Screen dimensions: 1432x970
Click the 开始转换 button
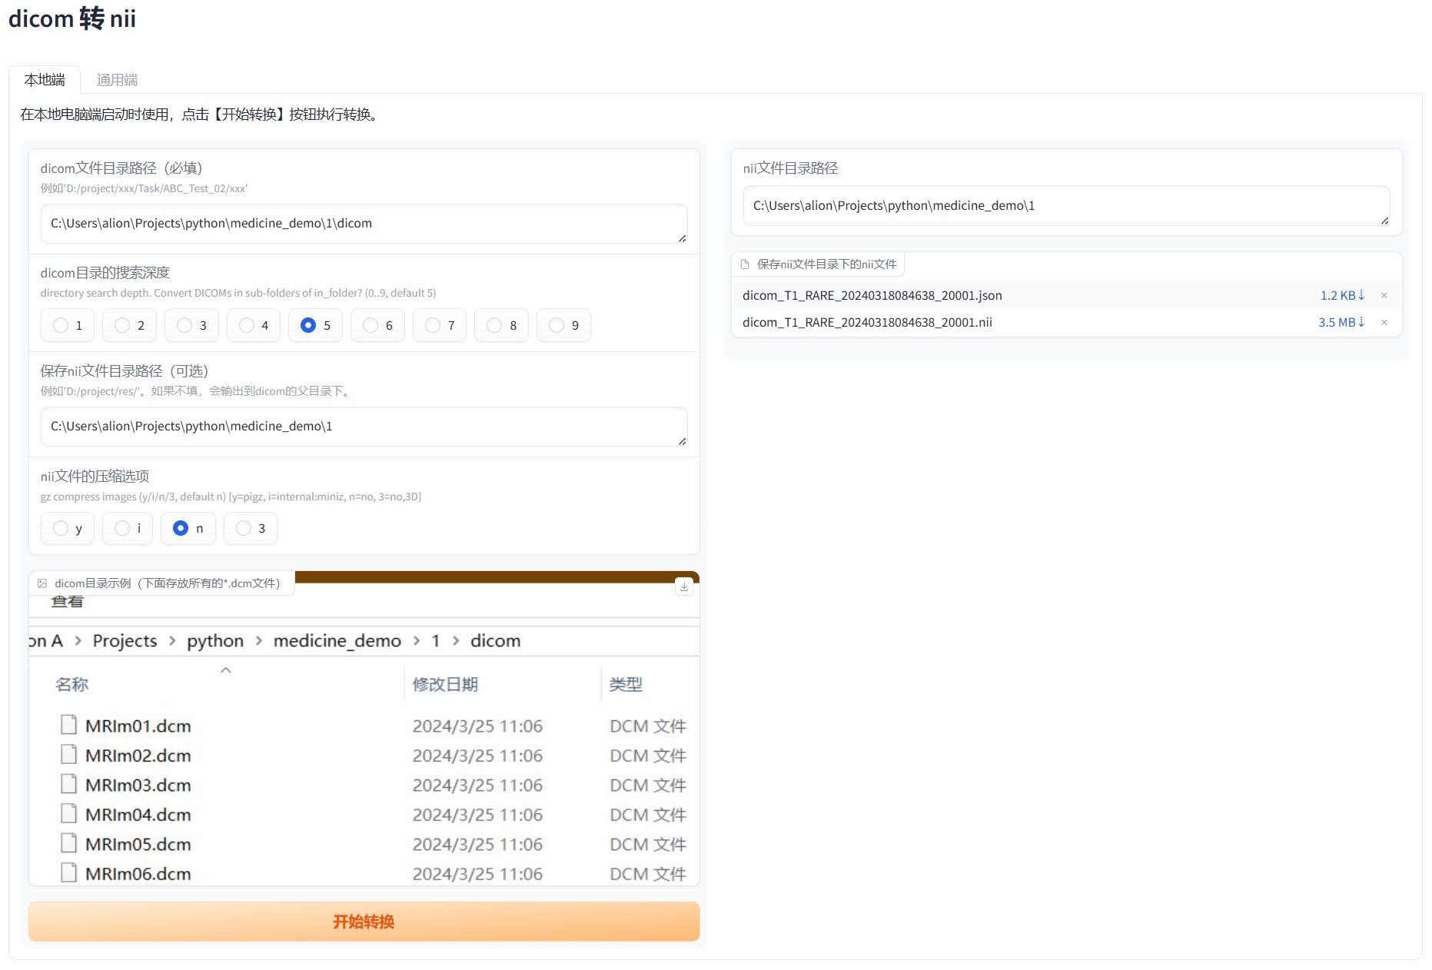click(x=364, y=922)
